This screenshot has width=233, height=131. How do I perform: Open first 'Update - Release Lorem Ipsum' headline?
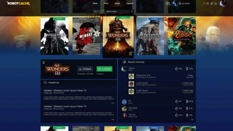65,90
